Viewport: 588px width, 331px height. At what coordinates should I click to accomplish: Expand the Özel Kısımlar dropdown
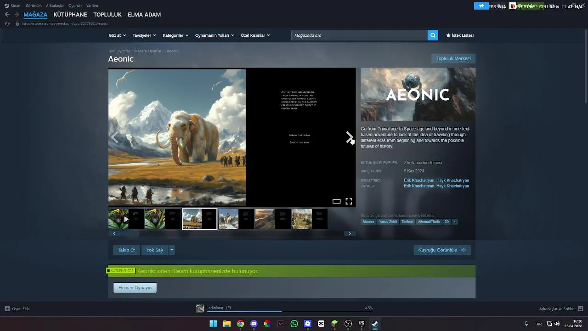255,35
